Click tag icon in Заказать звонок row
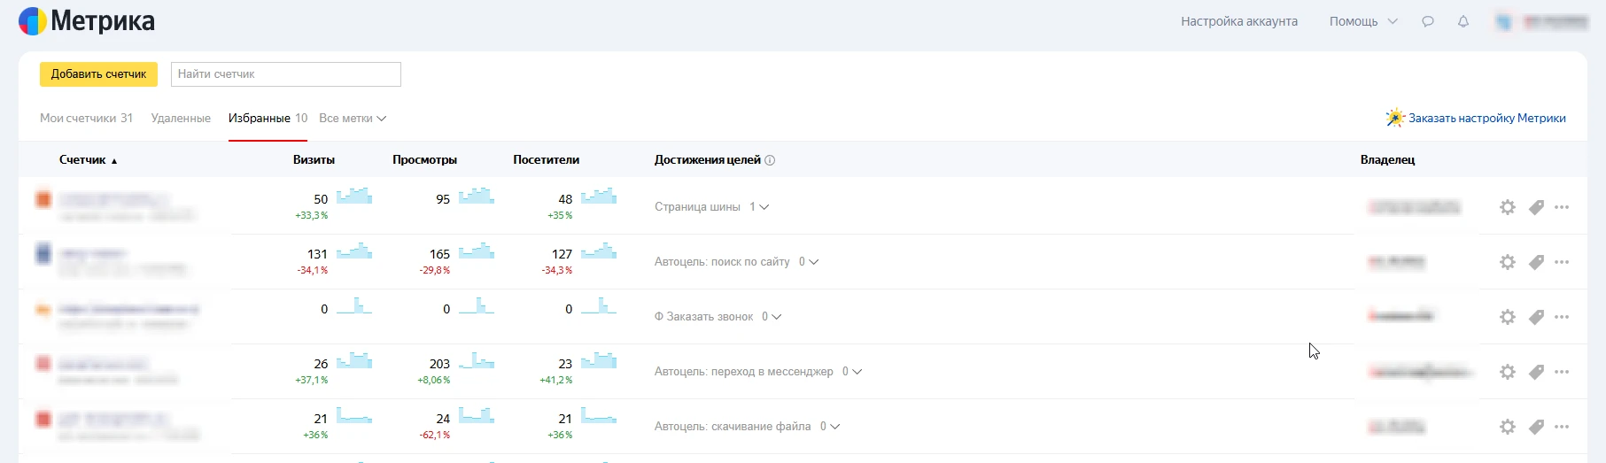Viewport: 1606px width, 463px height. tap(1536, 317)
